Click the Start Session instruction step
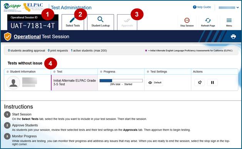242x149 pixels. pos(22,114)
